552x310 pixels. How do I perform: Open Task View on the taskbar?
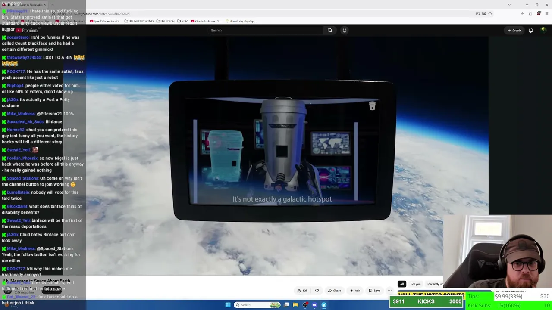click(x=286, y=305)
